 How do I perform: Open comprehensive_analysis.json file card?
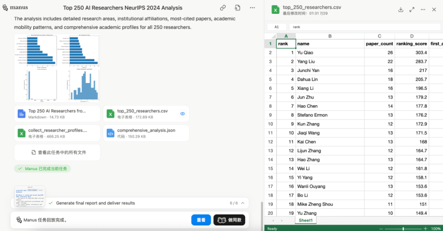(146, 133)
